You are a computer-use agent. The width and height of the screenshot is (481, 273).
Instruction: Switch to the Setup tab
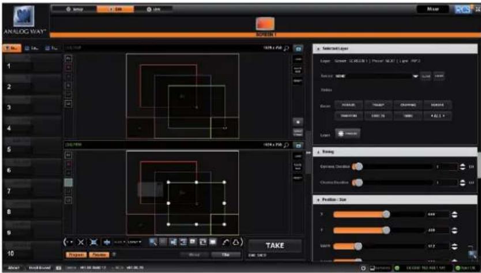pyautogui.click(x=74, y=9)
